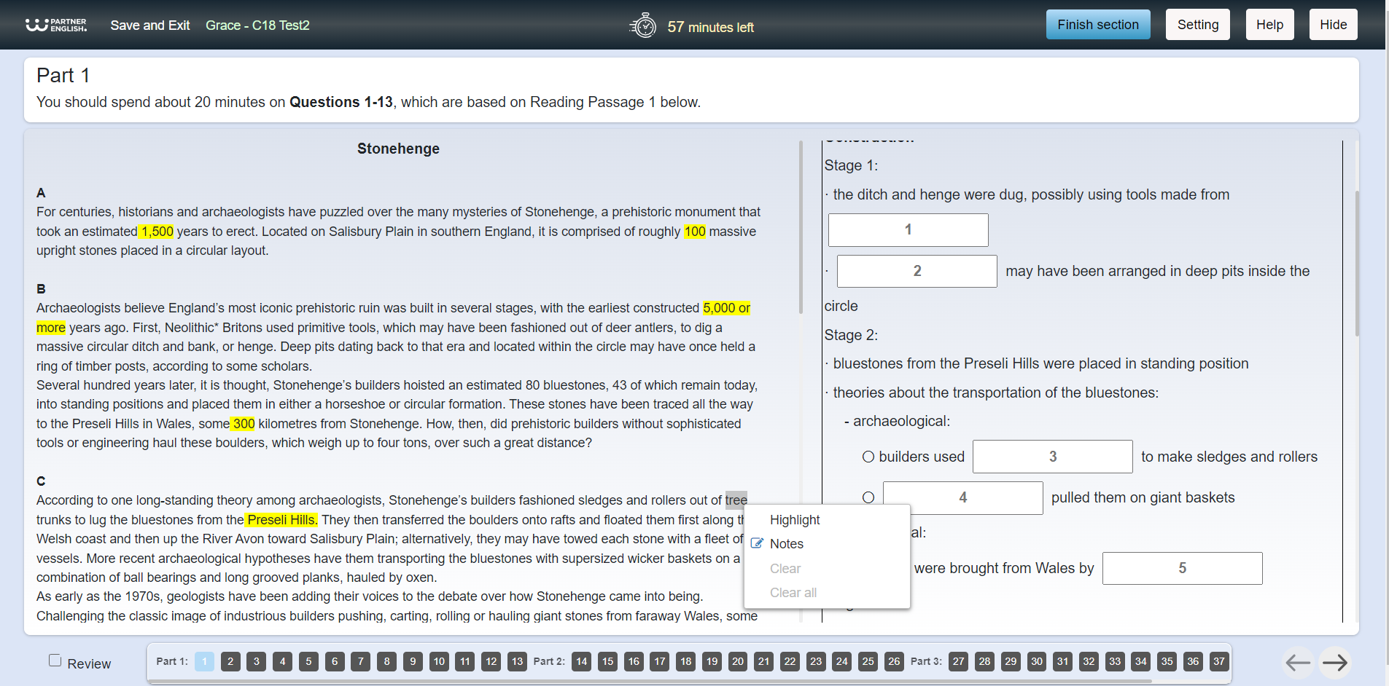Viewport: 1389px width, 686px height.
Task: Jump to question 26 in navigator
Action: tap(894, 661)
